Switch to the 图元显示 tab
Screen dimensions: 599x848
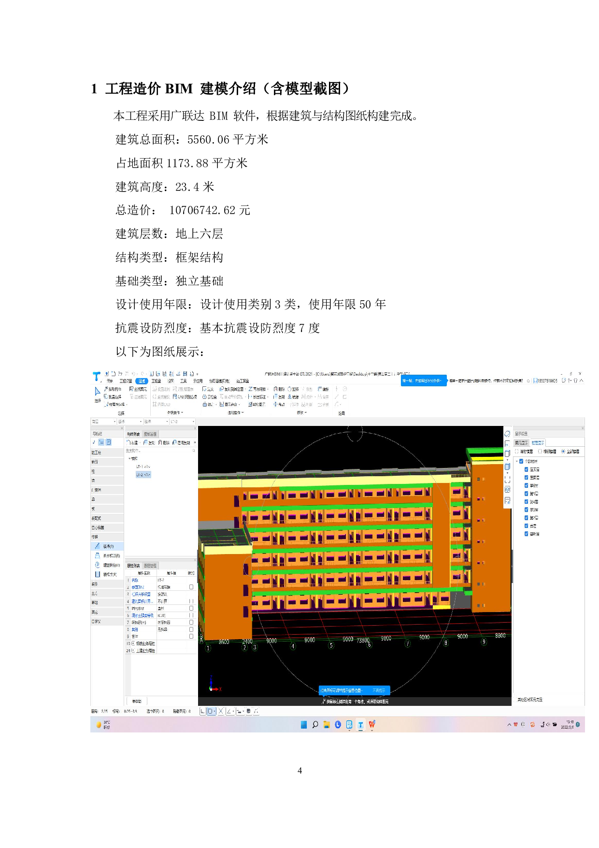point(521,442)
